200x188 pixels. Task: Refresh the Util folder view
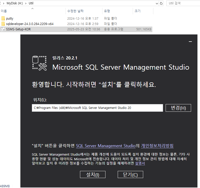coord(161,3)
